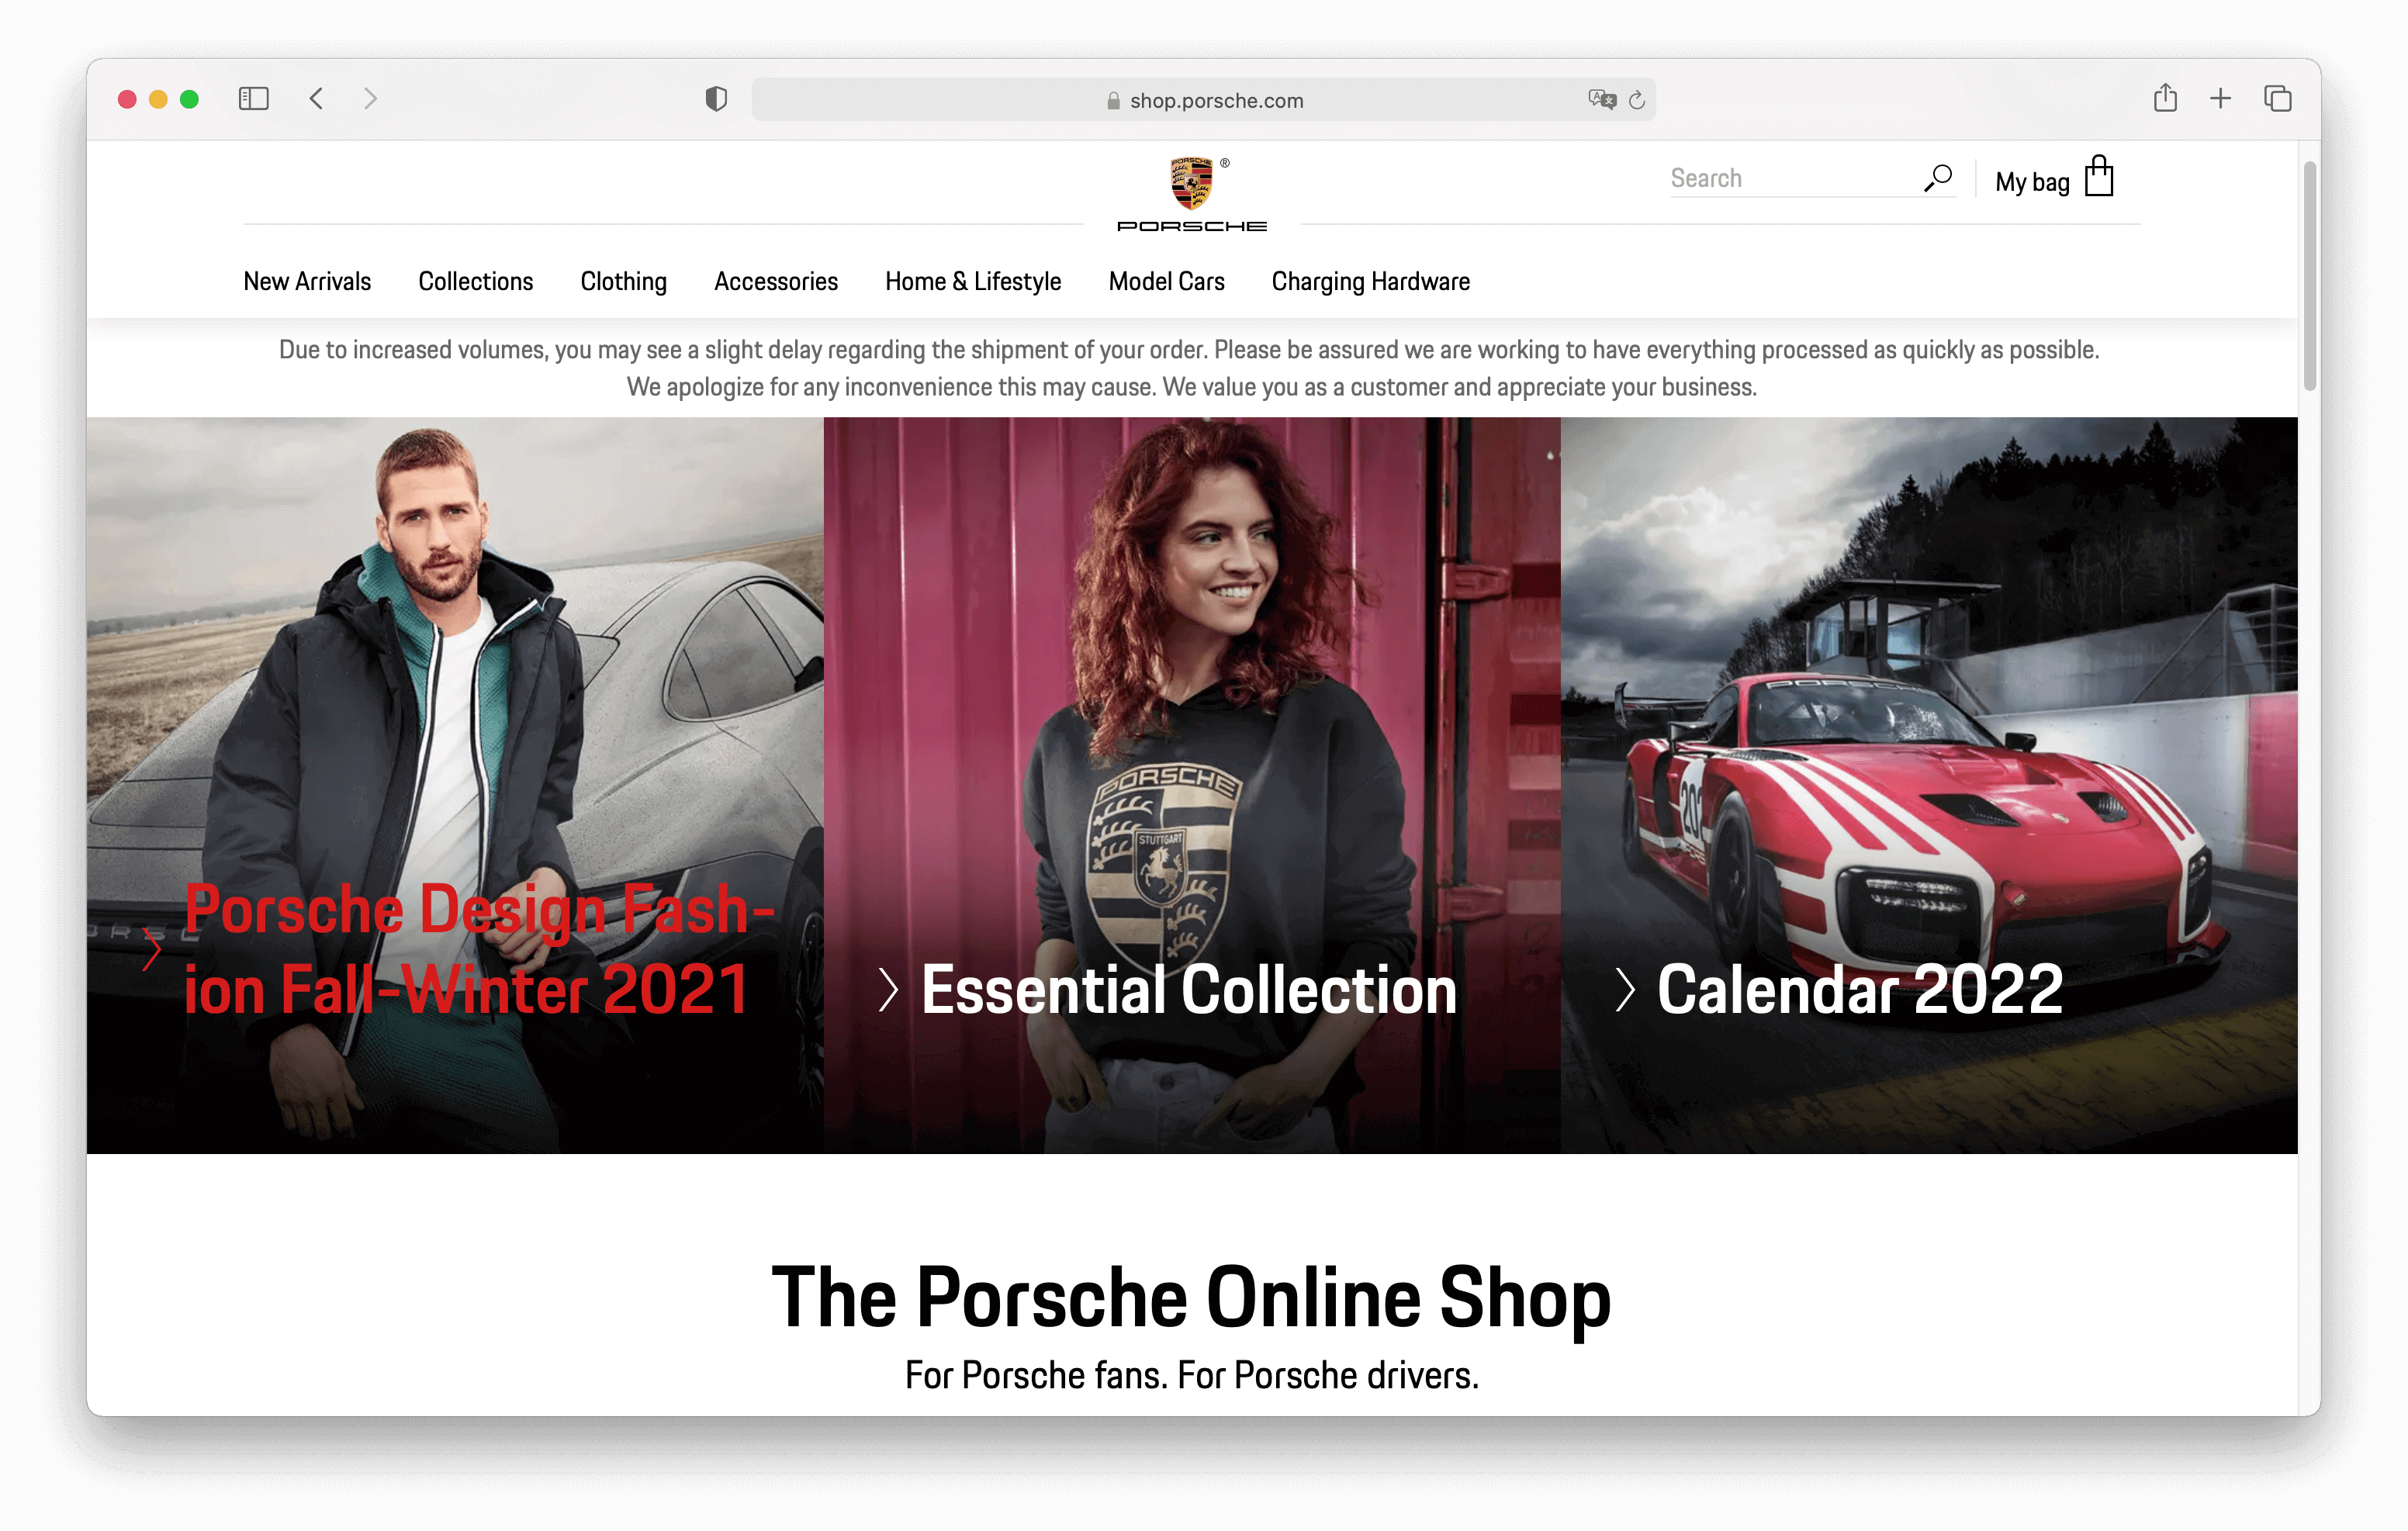This screenshot has height=1531, width=2408.
Task: Open the Calendar 2022 banner
Action: [1859, 989]
